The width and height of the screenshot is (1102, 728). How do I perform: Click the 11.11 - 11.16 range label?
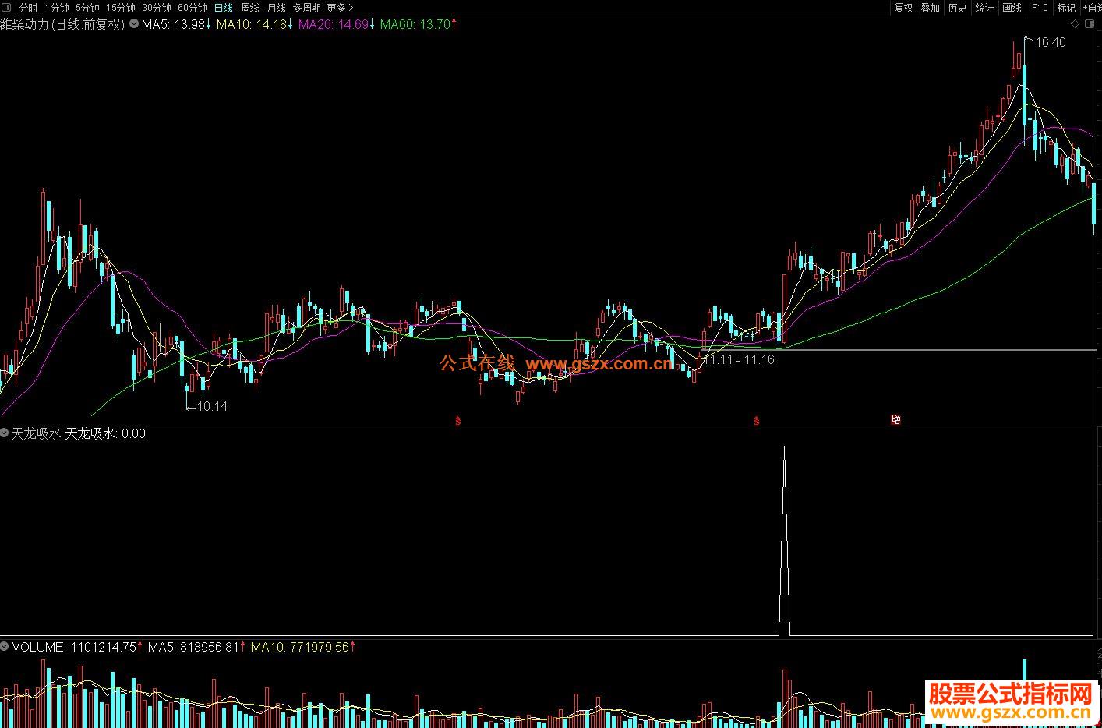tap(739, 359)
